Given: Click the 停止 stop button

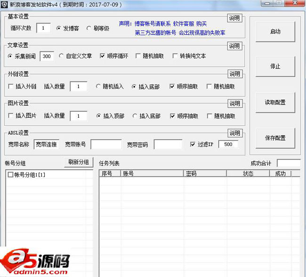Looking at the screenshot, I should click(x=275, y=66).
